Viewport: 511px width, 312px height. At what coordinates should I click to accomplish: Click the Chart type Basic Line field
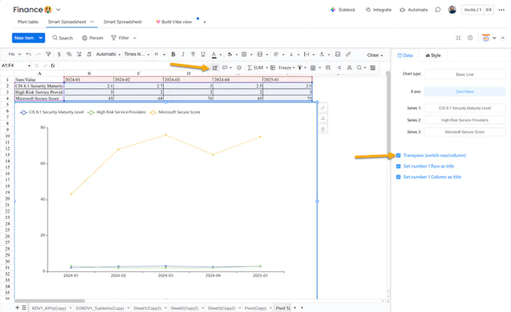tap(464, 74)
